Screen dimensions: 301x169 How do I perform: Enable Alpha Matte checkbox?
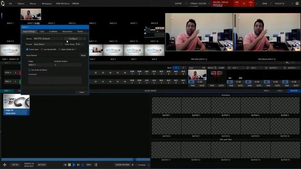coord(59,49)
